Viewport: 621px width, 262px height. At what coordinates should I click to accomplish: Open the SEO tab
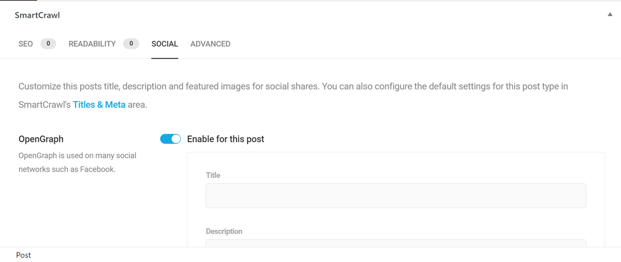pos(25,44)
